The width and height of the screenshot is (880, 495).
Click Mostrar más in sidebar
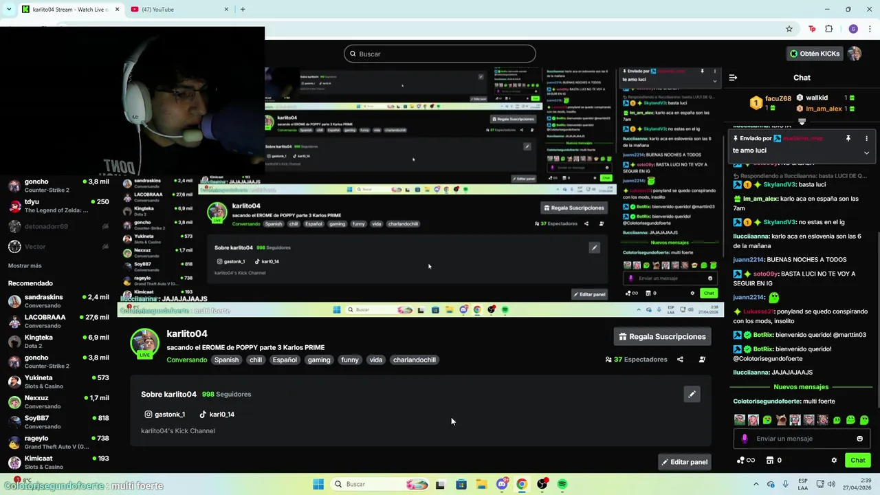coord(25,265)
